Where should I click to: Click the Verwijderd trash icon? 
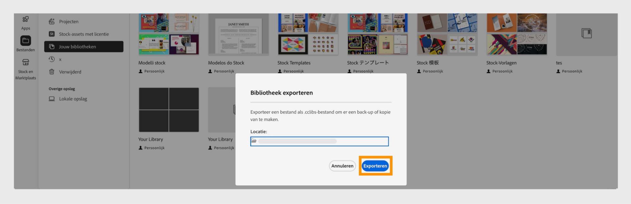point(52,72)
